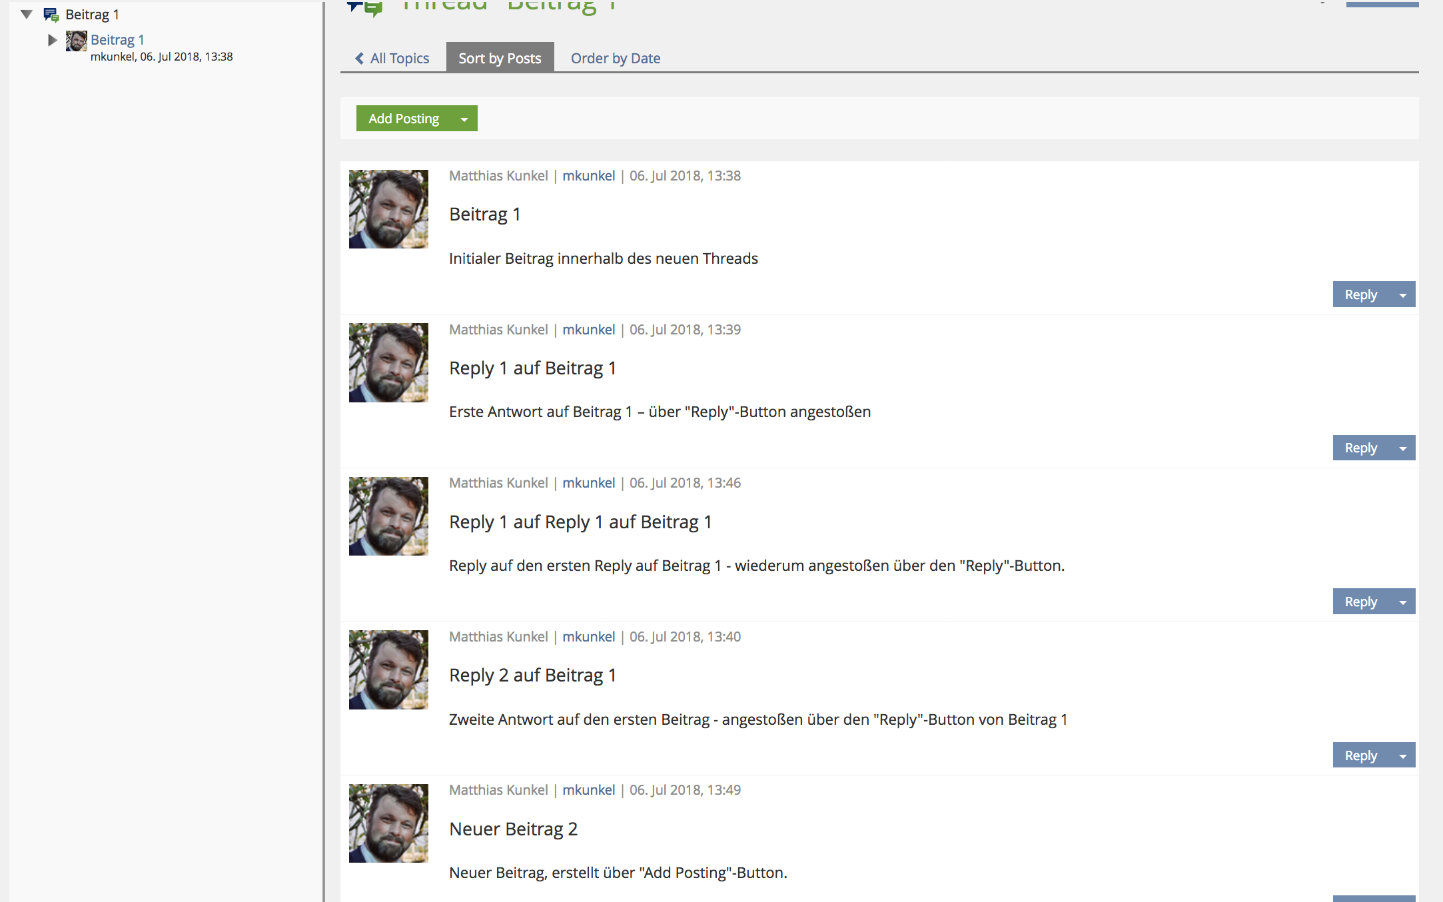Viewport: 1443px width, 902px height.
Task: Reply to 'Reply 1 auf Beitrag 1'
Action: [x=1360, y=448]
